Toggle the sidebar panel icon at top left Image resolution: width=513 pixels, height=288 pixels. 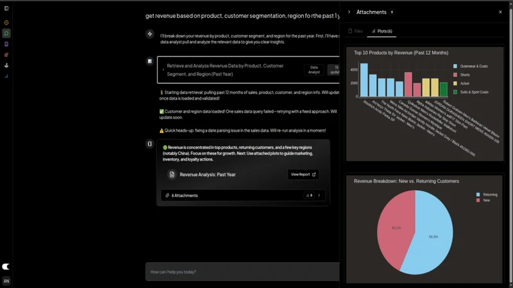click(x=6, y=8)
